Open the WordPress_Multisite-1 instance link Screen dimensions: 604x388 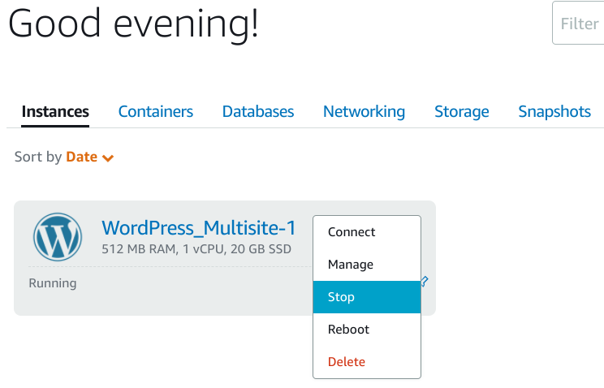coord(198,228)
